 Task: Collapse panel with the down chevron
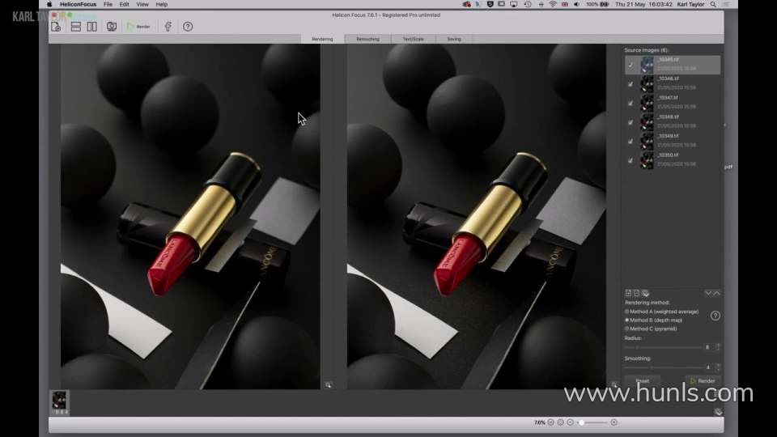point(708,293)
